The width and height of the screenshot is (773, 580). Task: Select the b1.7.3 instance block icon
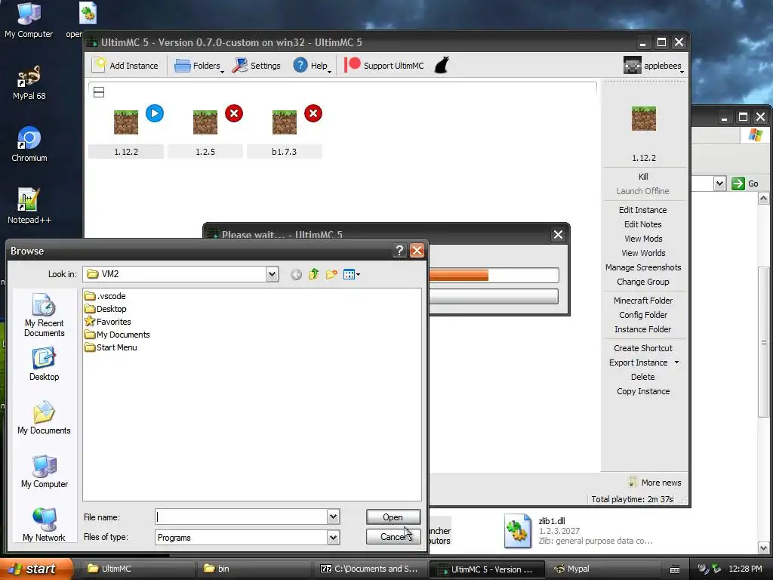[285, 122]
